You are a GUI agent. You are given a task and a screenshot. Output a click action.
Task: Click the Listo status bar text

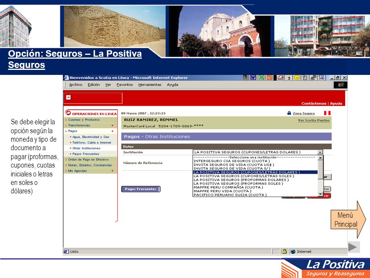(x=74, y=251)
